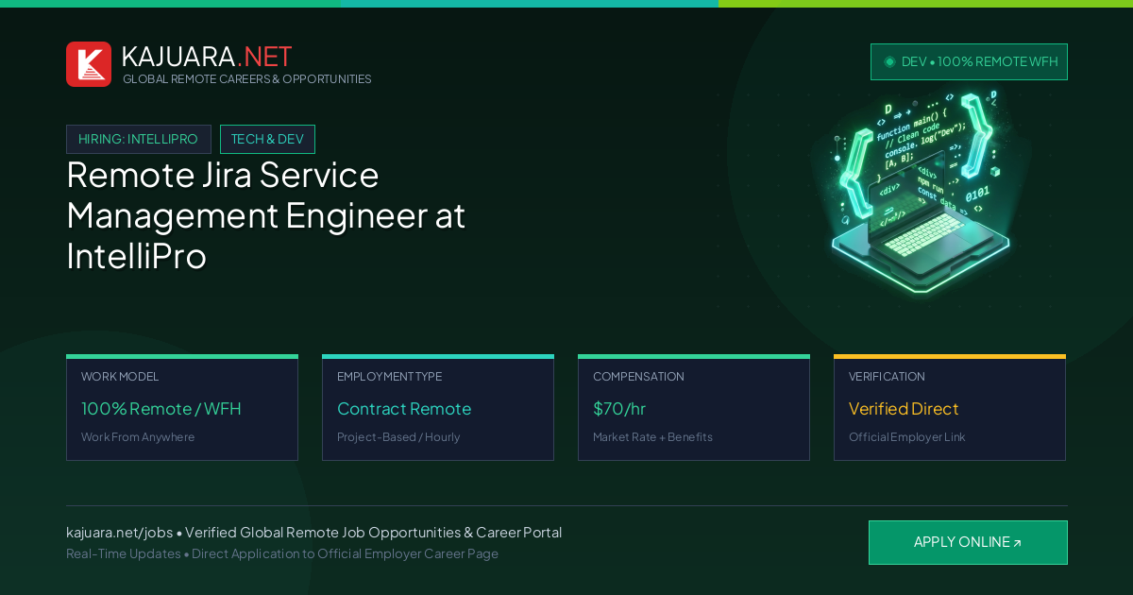Screen dimensions: 1133x595
Task: Click the red Kajuara K logo icon
Action: coord(89,64)
